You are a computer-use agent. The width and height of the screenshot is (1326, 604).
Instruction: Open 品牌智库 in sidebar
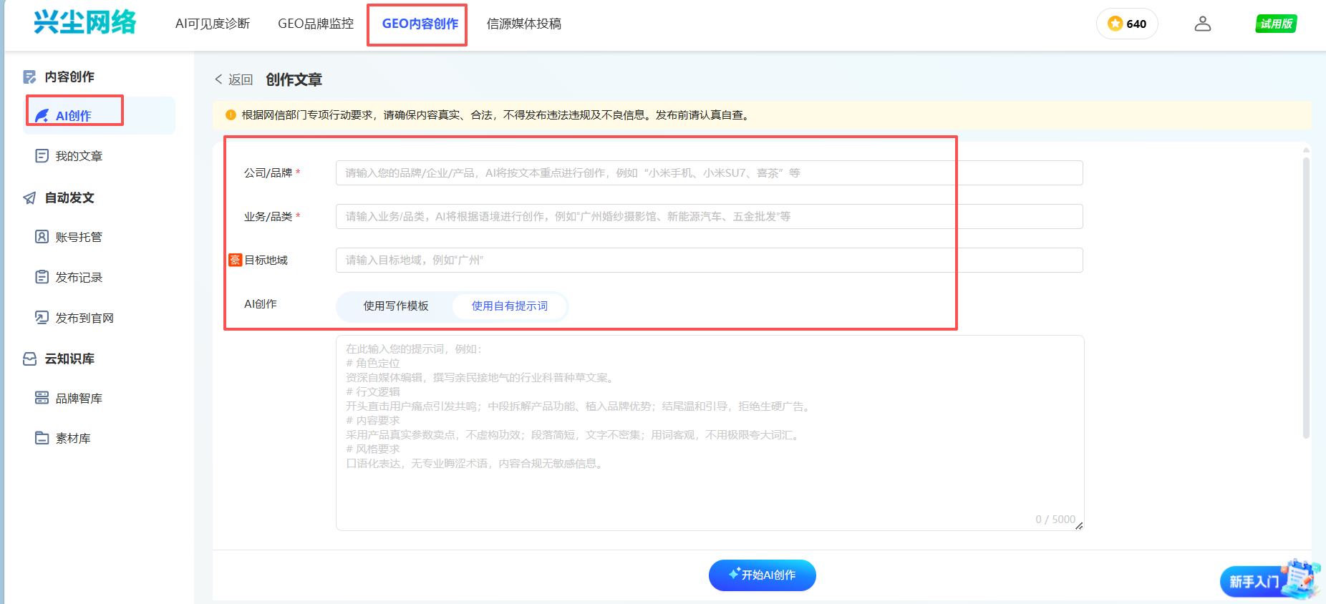click(x=79, y=399)
